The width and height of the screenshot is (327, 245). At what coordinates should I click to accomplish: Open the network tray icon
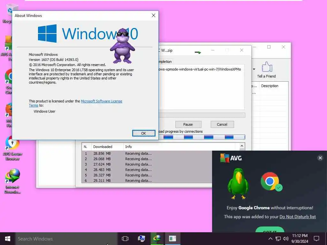pos(278,239)
